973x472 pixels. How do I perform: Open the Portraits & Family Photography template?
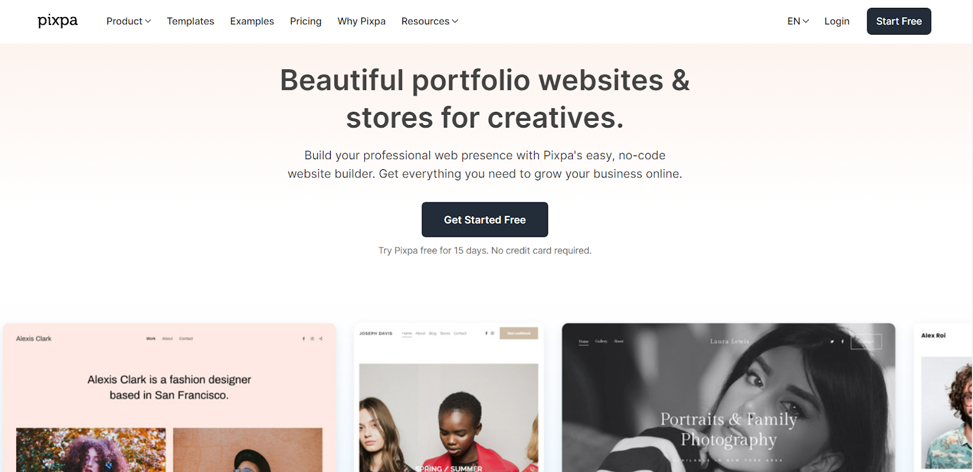pos(729,398)
